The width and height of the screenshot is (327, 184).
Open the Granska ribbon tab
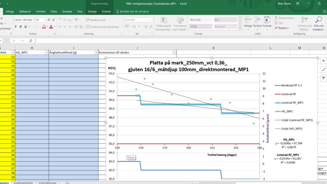[x=67, y=11]
